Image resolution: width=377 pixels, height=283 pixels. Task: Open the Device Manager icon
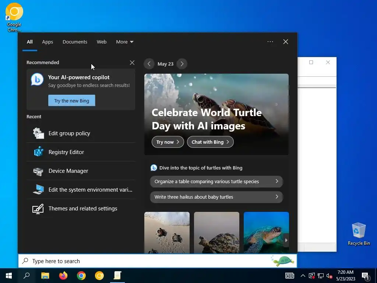tap(38, 171)
